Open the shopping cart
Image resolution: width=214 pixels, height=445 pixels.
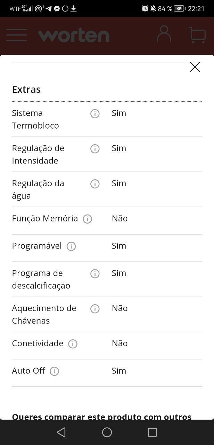[x=197, y=35]
